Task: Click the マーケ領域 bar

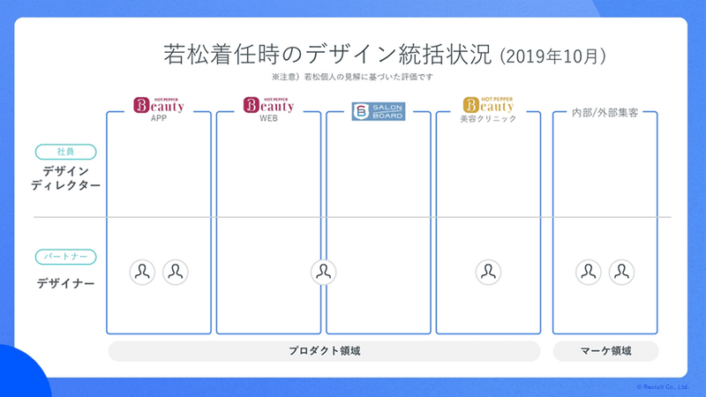Action: (605, 351)
